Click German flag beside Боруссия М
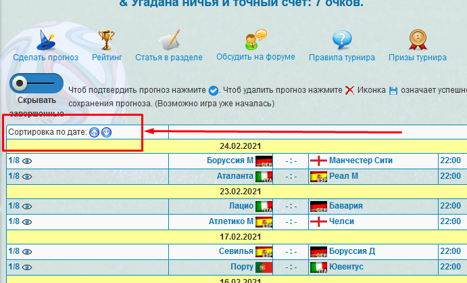The height and width of the screenshot is (283, 467). 264,161
